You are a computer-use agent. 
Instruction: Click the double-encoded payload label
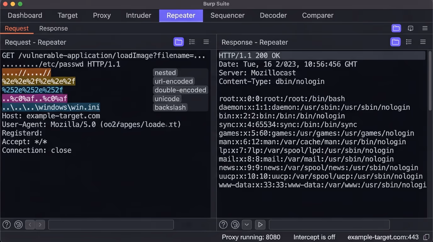[180, 90]
